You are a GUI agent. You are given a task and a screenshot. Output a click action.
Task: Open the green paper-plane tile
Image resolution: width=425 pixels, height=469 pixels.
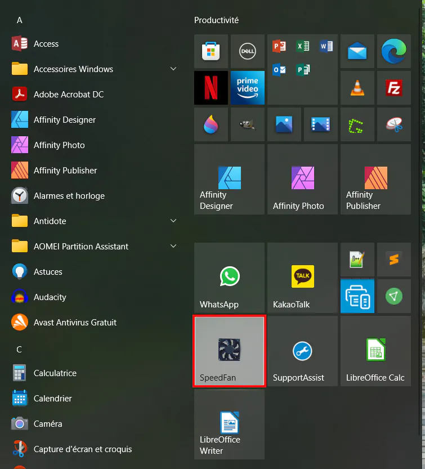point(394,296)
